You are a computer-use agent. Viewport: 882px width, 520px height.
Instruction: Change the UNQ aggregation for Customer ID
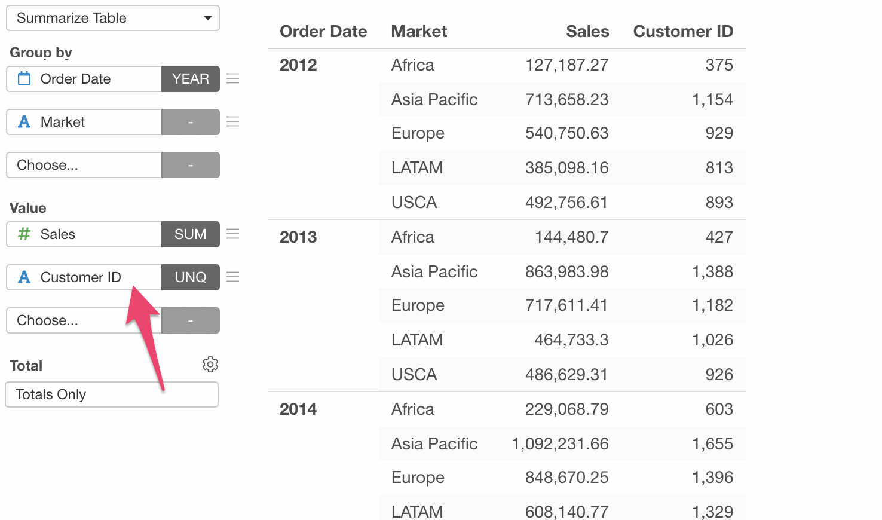point(190,277)
